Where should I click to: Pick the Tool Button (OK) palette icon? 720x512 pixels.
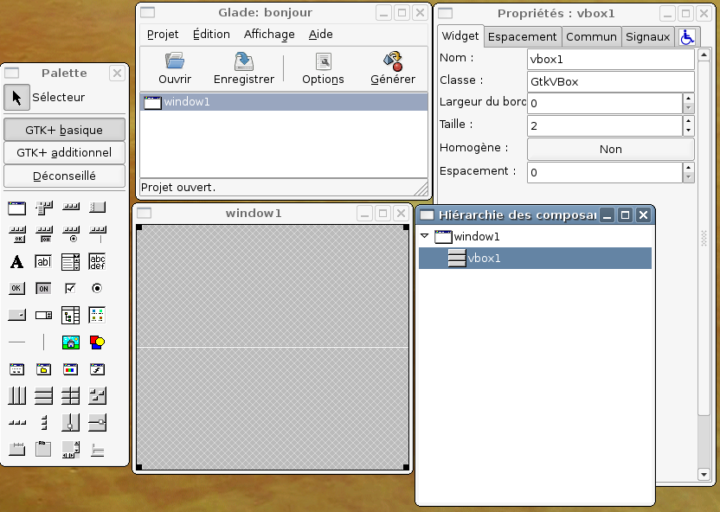17,234
